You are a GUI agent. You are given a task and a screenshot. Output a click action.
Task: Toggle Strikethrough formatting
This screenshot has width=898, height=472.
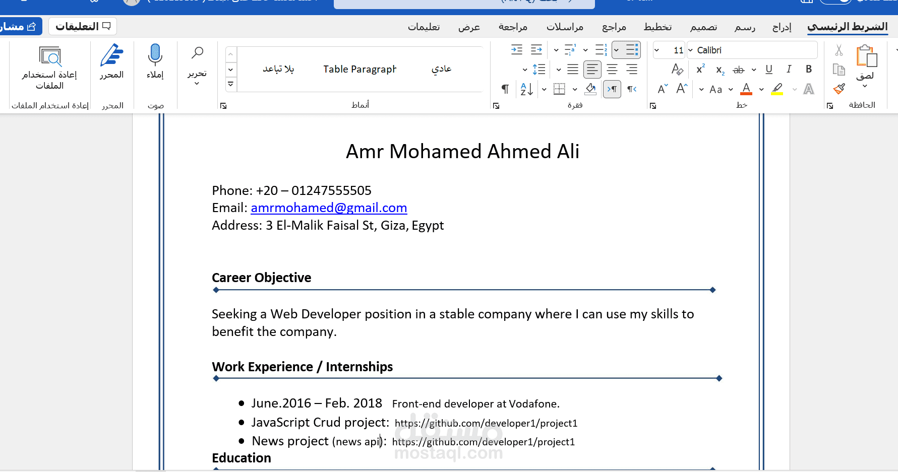[739, 70]
